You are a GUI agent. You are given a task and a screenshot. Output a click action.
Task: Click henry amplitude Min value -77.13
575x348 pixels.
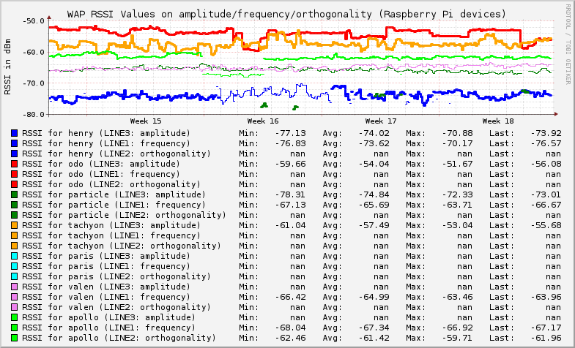click(x=291, y=133)
